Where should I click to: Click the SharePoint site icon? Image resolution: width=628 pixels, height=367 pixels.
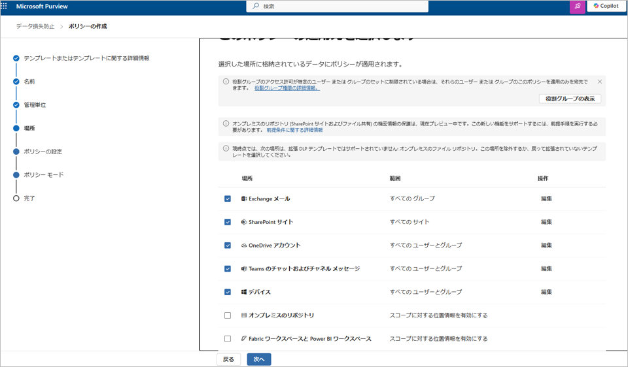pos(244,222)
